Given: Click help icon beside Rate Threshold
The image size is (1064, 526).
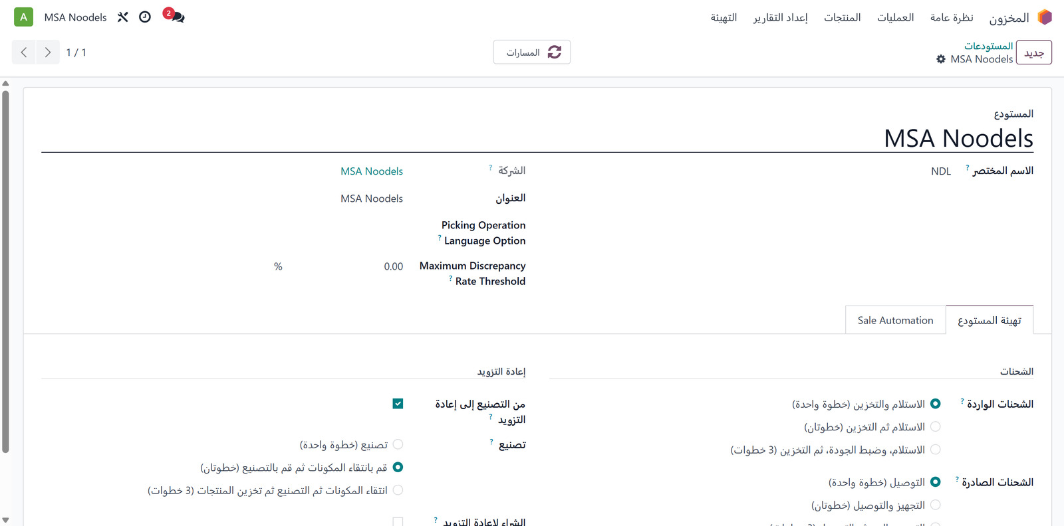Looking at the screenshot, I should 451,278.
